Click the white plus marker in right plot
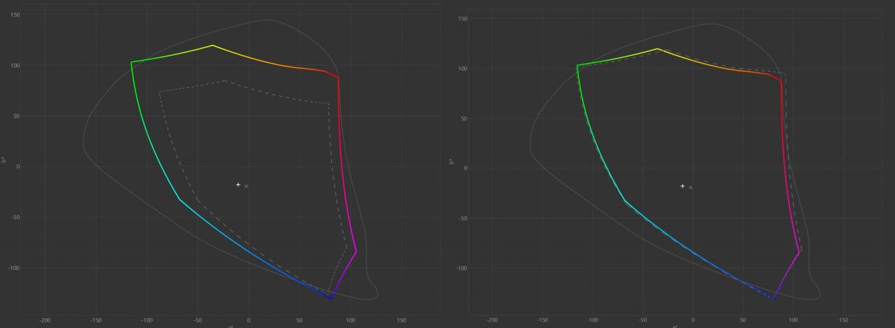 [682, 186]
